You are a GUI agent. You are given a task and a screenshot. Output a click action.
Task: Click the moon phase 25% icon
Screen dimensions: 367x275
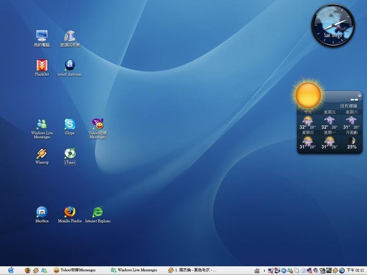click(x=352, y=141)
